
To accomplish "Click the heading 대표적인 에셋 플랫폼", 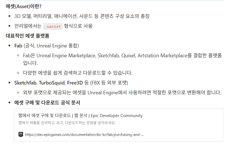I will [x=28, y=36].
